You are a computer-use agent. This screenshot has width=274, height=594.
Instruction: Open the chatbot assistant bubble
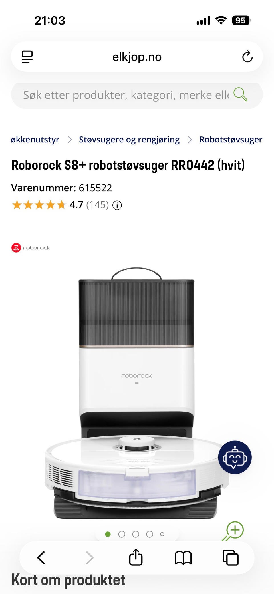pos(235,458)
